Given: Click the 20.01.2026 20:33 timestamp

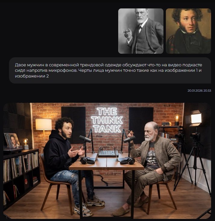Looking at the screenshot, I should coord(199,91).
